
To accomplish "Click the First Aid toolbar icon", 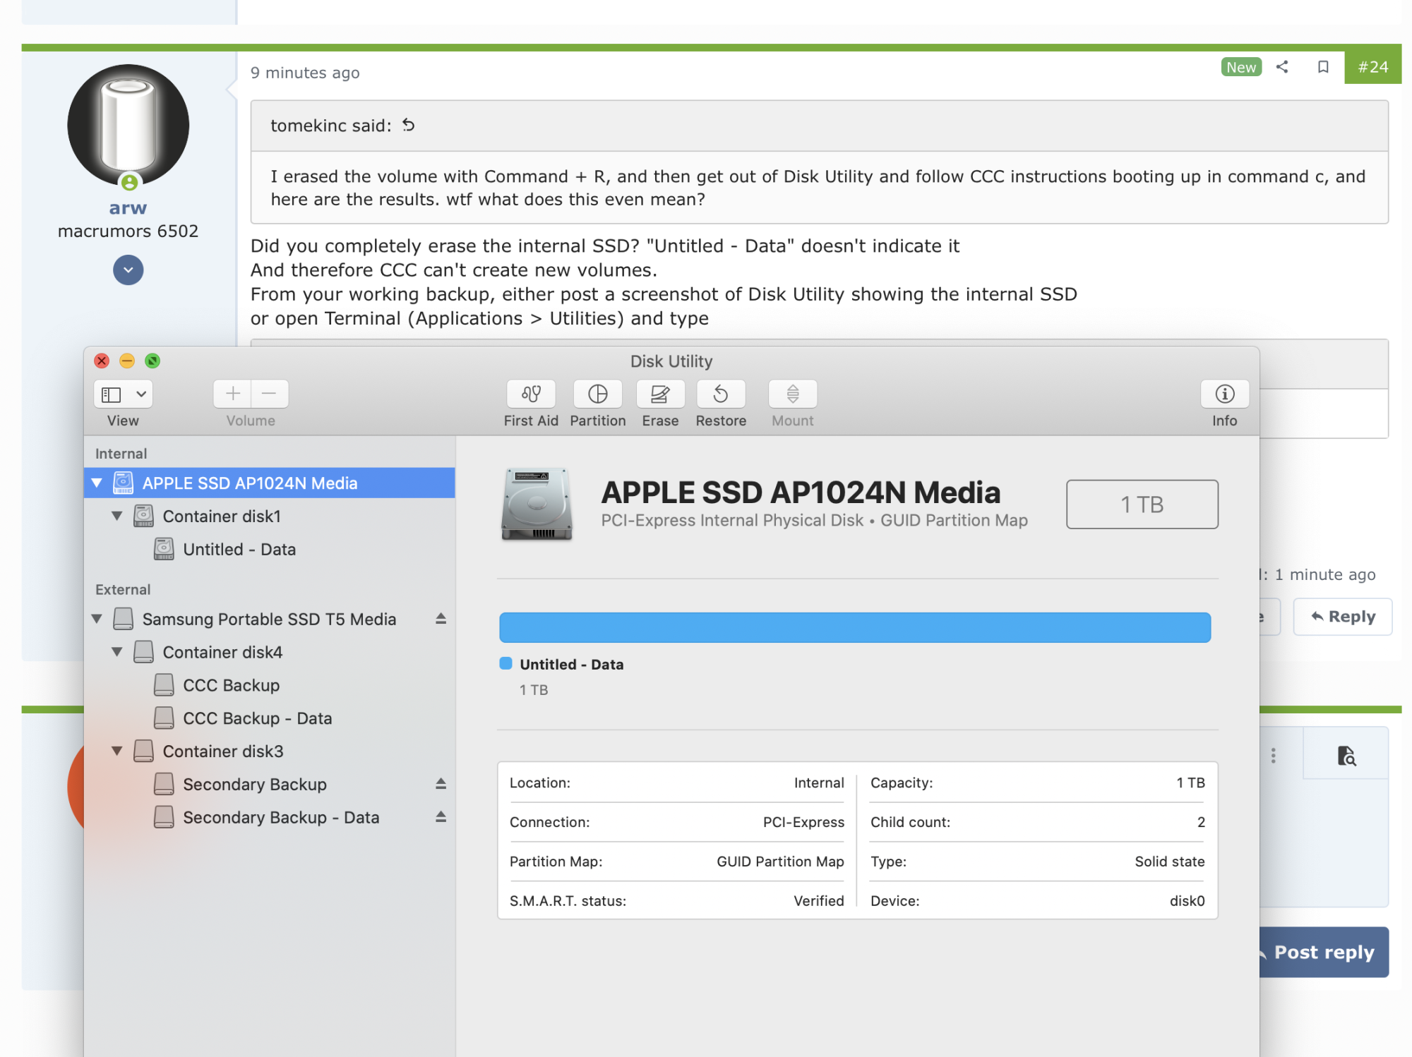I will (531, 394).
